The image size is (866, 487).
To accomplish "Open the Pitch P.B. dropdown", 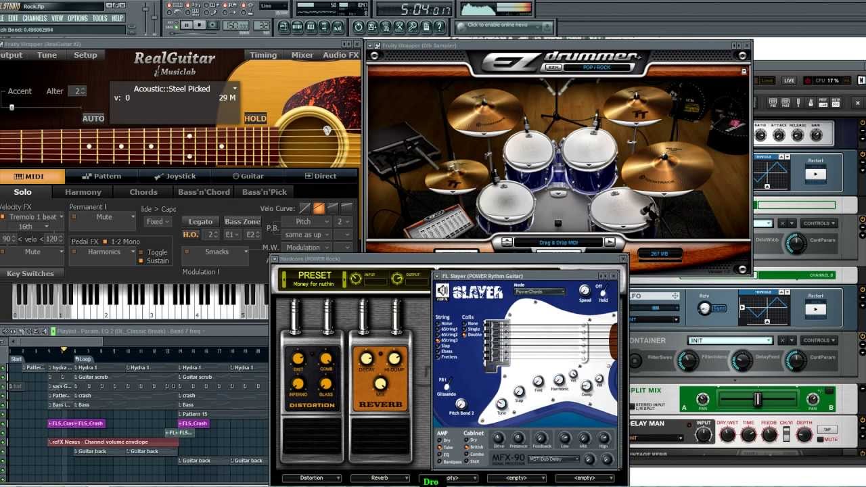I will click(306, 222).
